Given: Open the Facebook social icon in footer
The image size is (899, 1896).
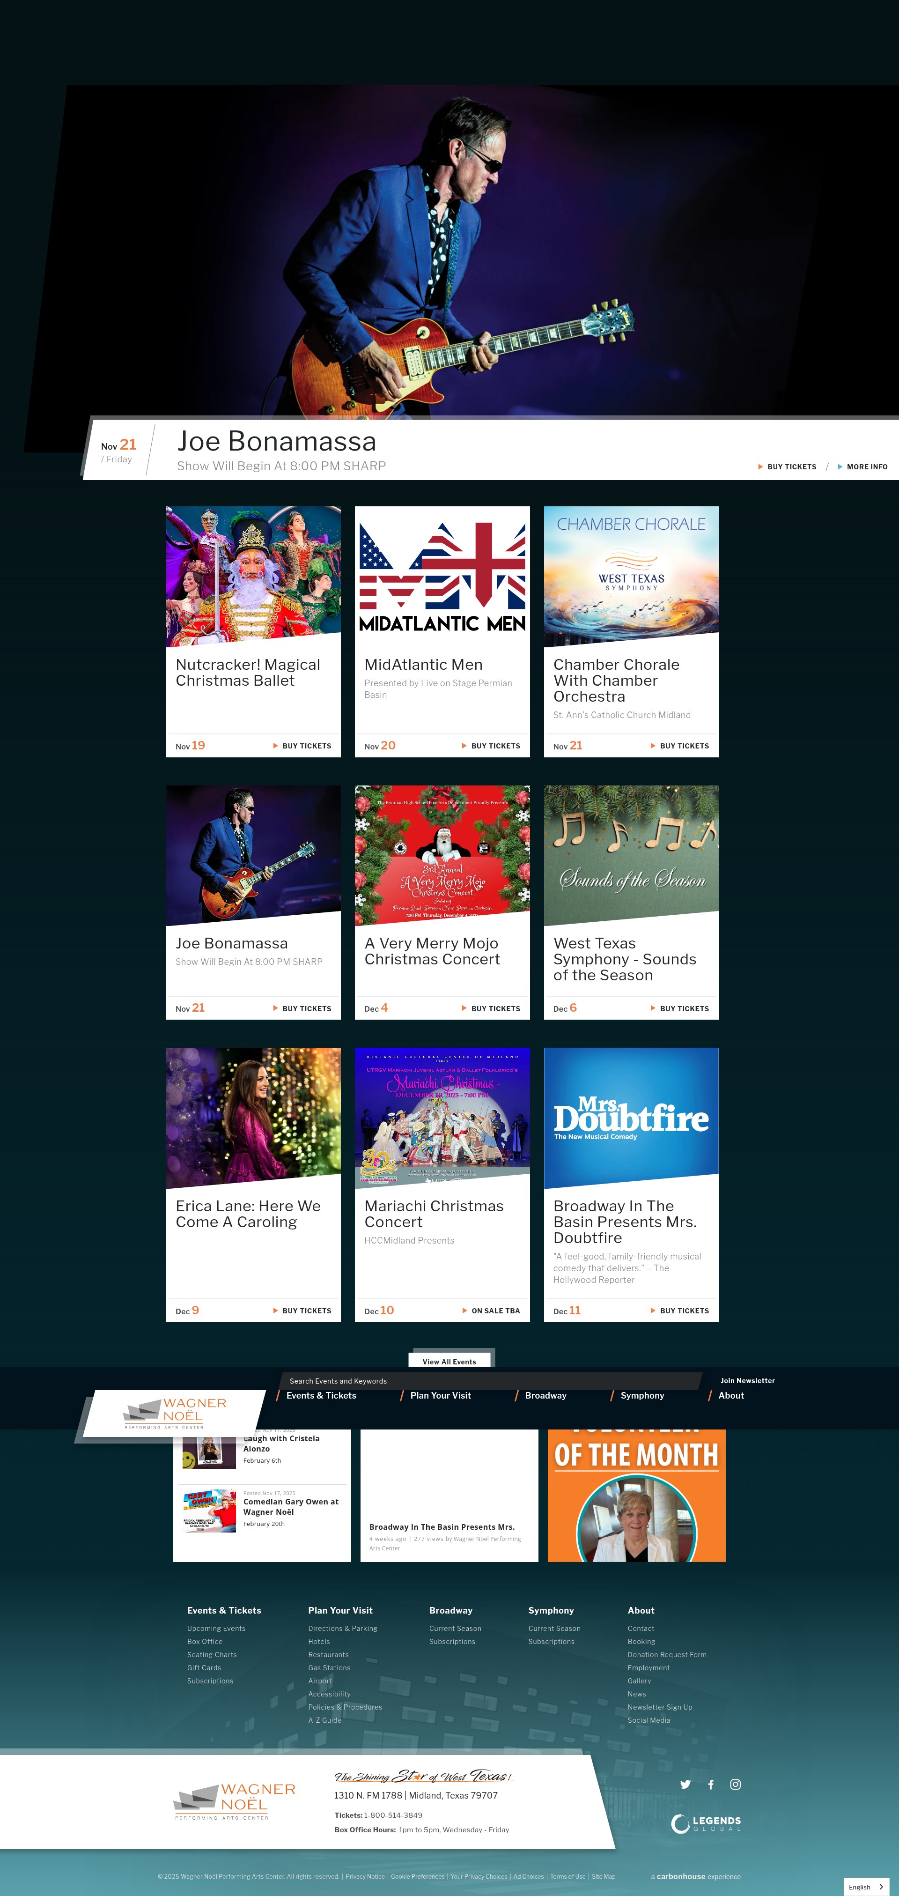Looking at the screenshot, I should tap(711, 1784).
